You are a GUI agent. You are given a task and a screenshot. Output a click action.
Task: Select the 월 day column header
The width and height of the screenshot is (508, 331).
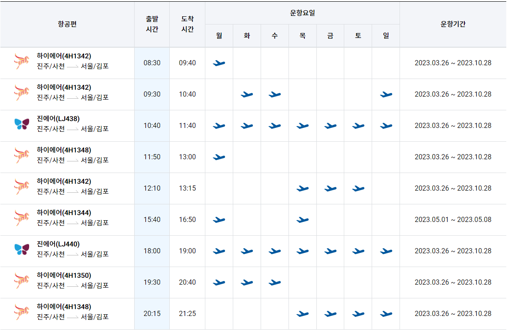219,36
